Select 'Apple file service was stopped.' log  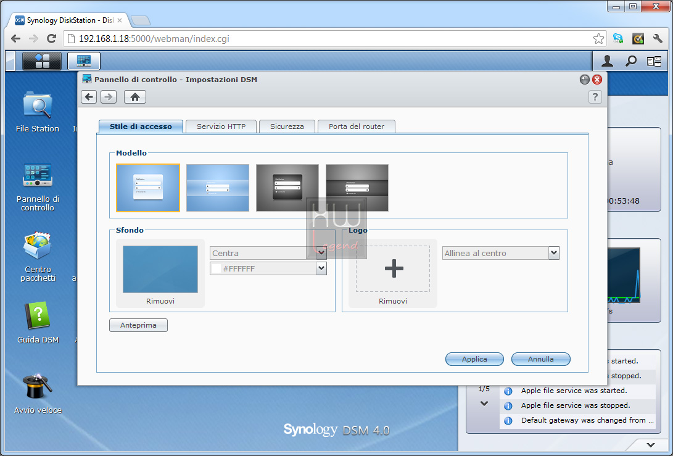[578, 405]
